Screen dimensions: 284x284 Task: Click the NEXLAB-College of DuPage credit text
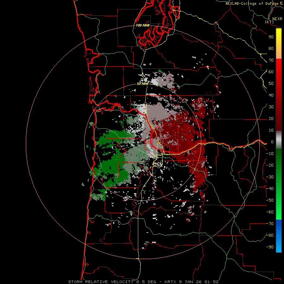[x=252, y=3]
